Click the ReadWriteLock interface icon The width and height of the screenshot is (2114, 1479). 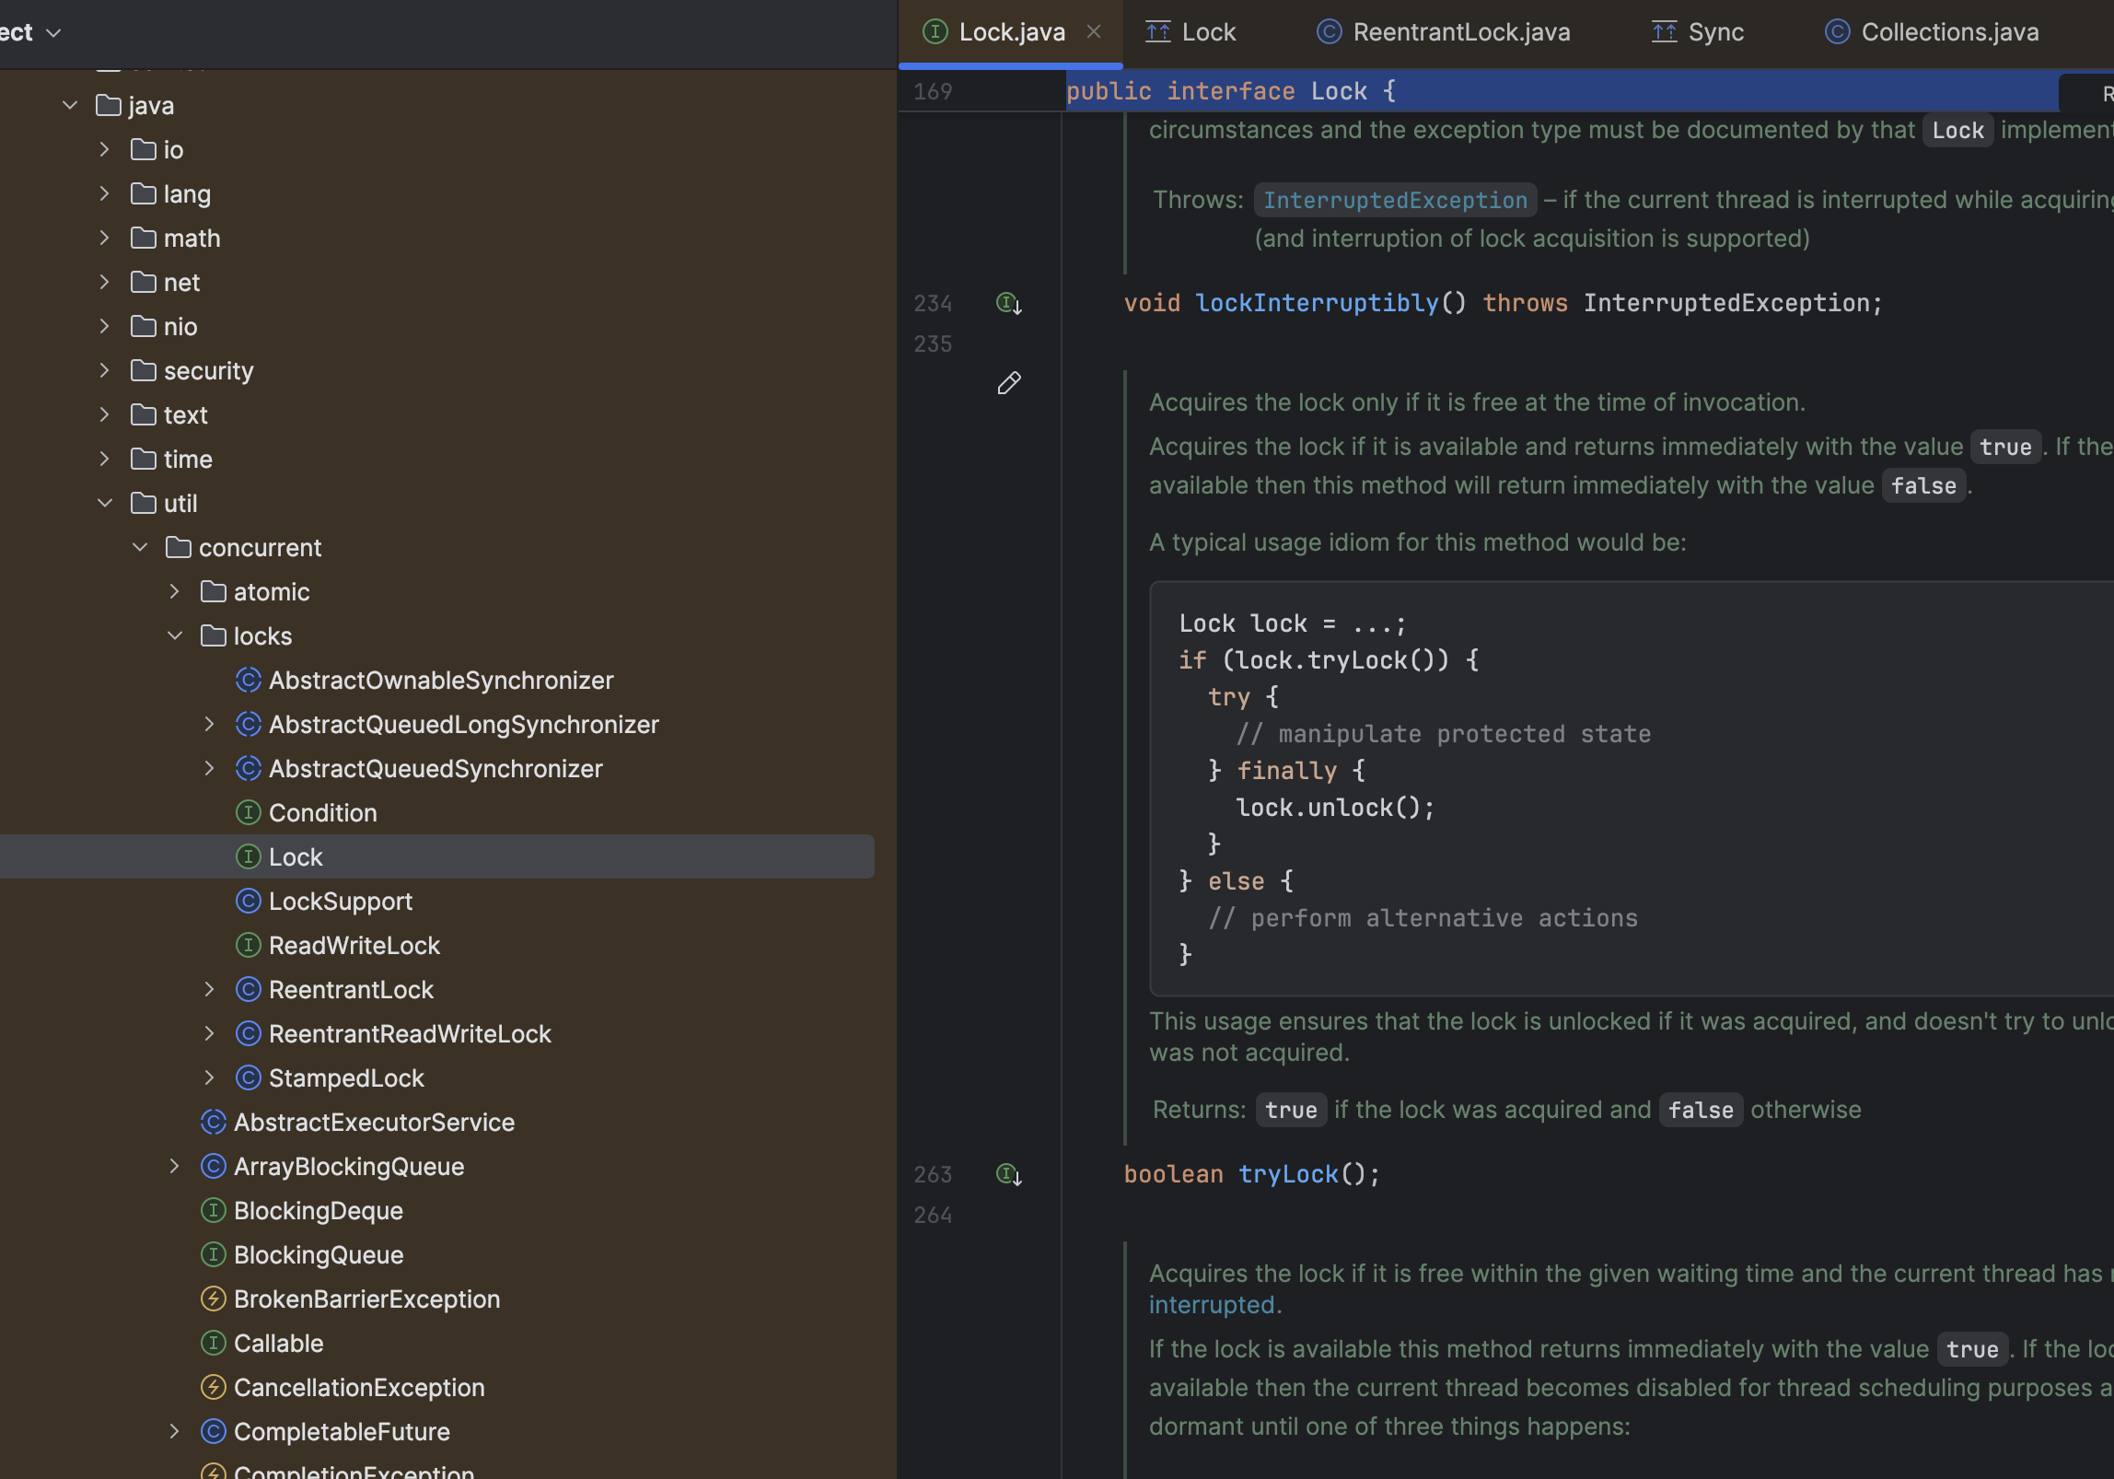pos(248,945)
